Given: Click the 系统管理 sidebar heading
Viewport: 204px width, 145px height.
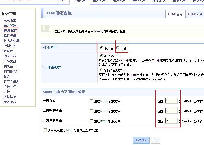Looking at the screenshot, I should tap(8, 14).
